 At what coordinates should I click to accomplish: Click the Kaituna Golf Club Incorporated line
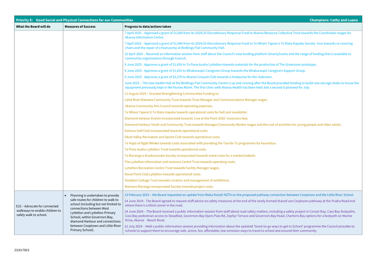point(166,131)
